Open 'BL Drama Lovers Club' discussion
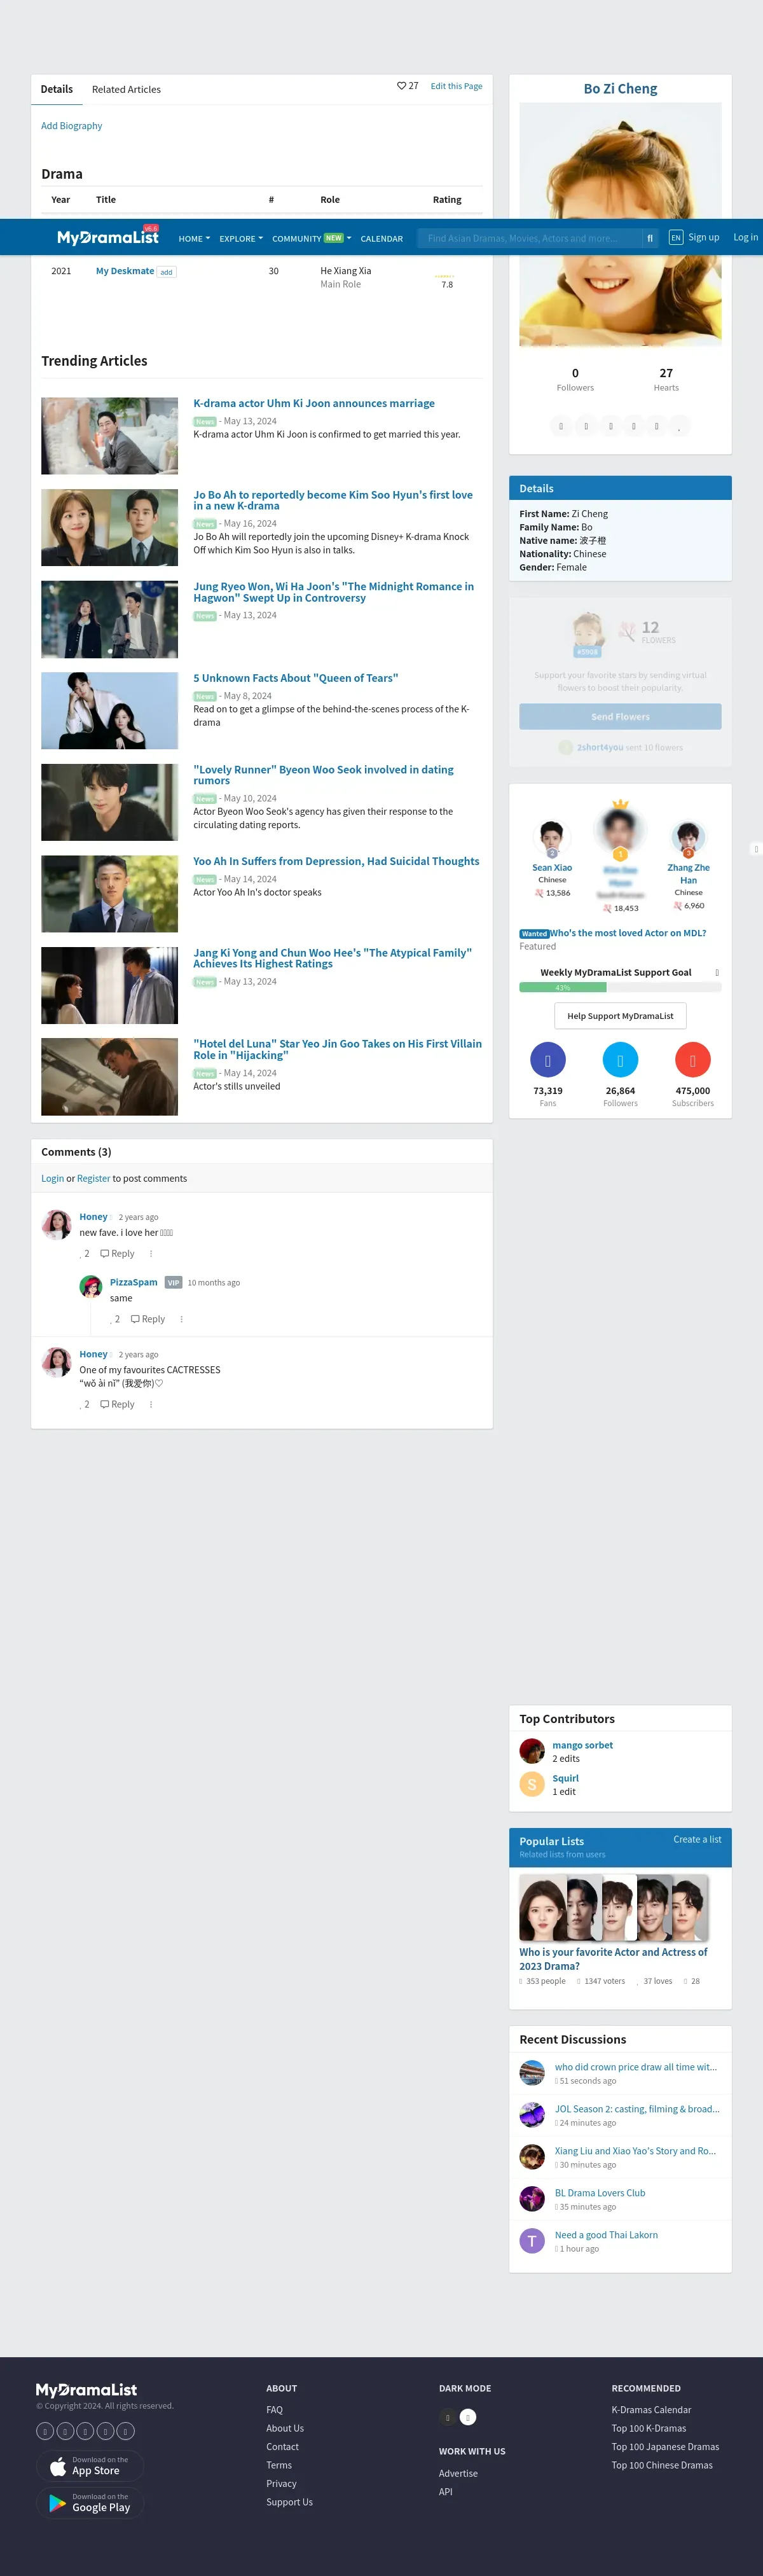This screenshot has height=2576, width=763. (x=600, y=2193)
